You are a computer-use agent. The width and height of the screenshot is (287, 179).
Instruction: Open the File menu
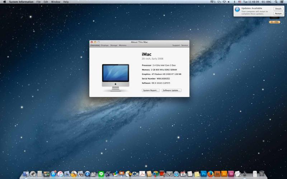coord(38,2)
